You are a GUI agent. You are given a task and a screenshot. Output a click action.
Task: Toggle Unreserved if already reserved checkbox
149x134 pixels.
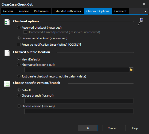click(25, 32)
